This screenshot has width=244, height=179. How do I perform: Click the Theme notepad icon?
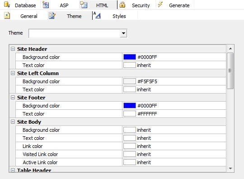coord(52,16)
